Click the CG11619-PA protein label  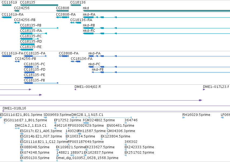pyautogui.click(x=12, y=53)
